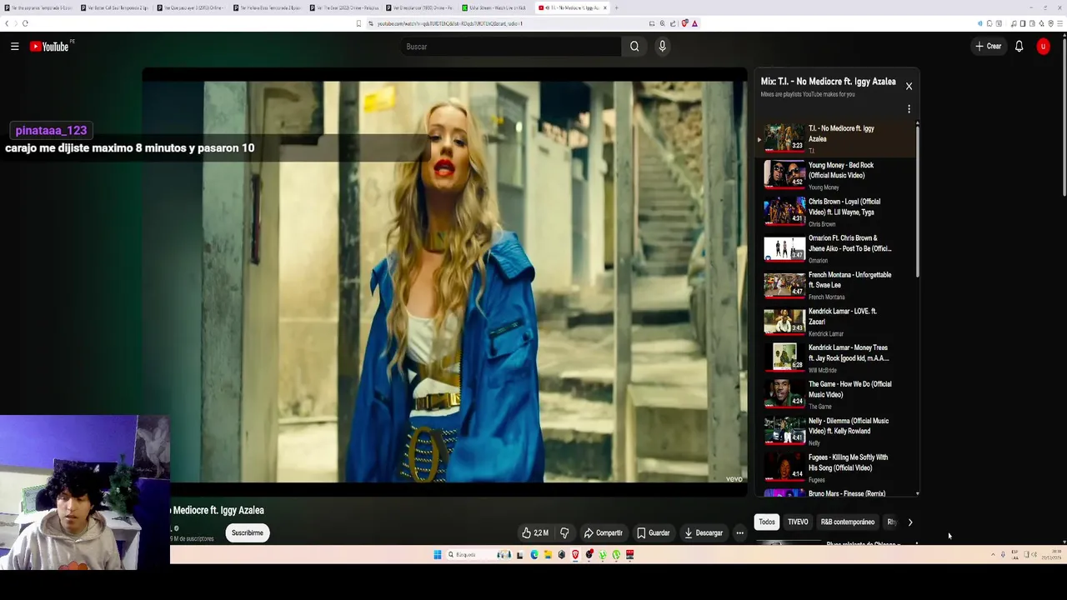
Task: Select the TIVEVO filter chip
Action: pyautogui.click(x=798, y=522)
